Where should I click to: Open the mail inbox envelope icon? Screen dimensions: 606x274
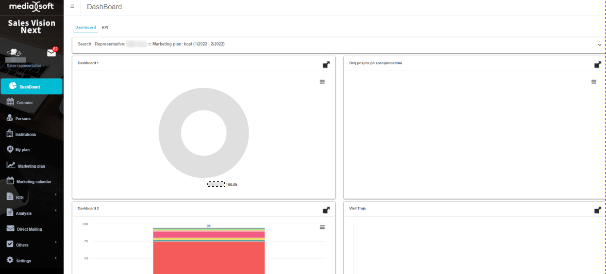[51, 53]
